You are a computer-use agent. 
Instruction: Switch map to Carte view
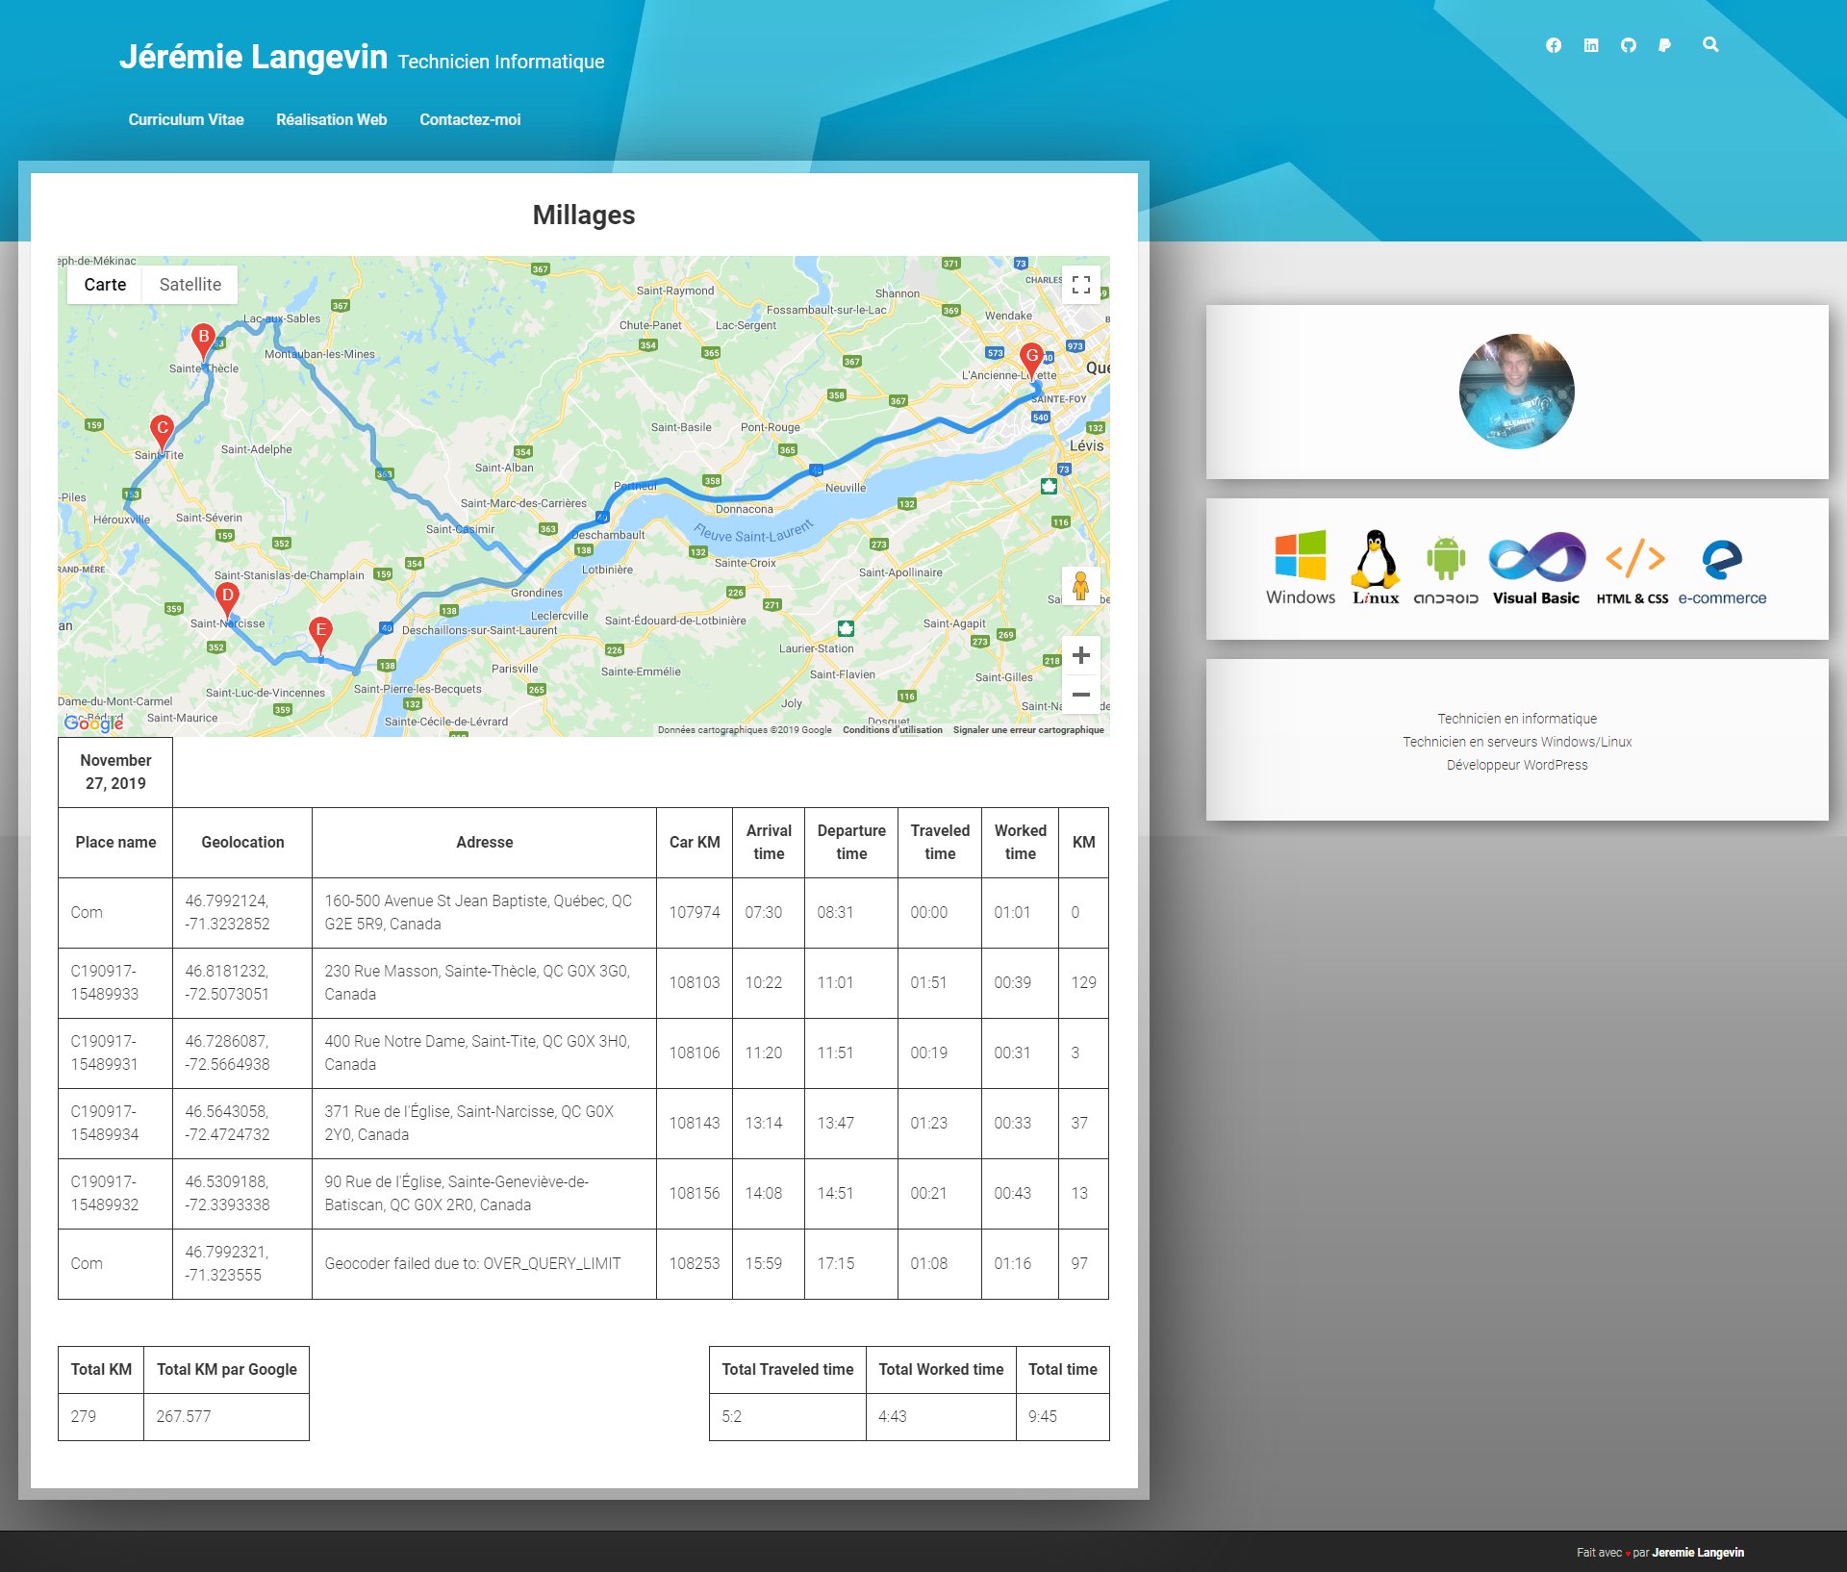pyautogui.click(x=105, y=285)
